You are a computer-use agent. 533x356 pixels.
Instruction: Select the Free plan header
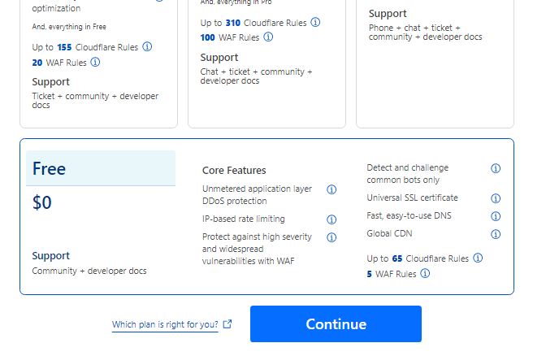(101, 168)
